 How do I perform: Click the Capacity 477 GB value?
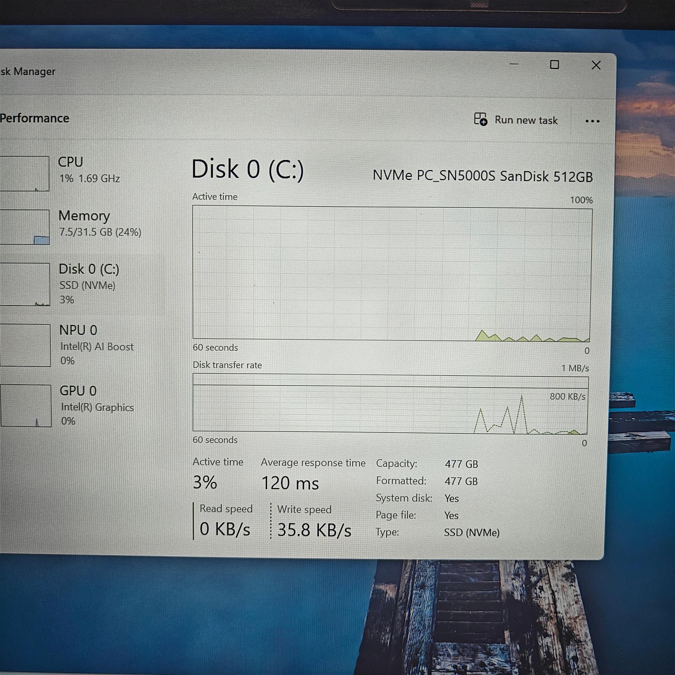[x=461, y=464]
